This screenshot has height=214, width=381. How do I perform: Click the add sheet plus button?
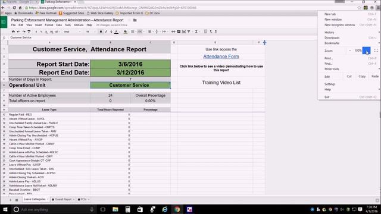click(x=11, y=200)
